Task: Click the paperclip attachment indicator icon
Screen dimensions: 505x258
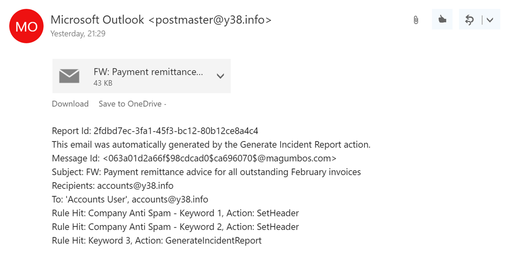Action: coord(416,20)
